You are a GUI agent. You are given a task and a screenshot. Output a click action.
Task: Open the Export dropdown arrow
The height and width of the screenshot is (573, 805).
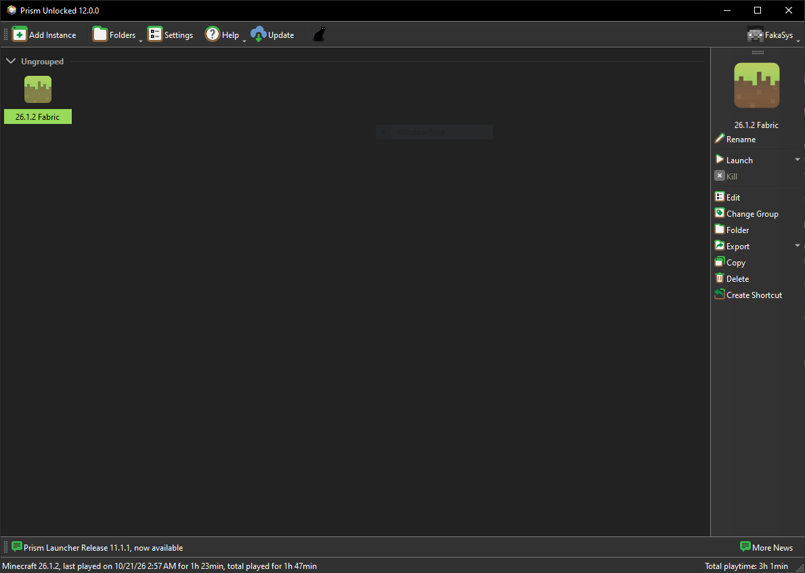tap(798, 245)
